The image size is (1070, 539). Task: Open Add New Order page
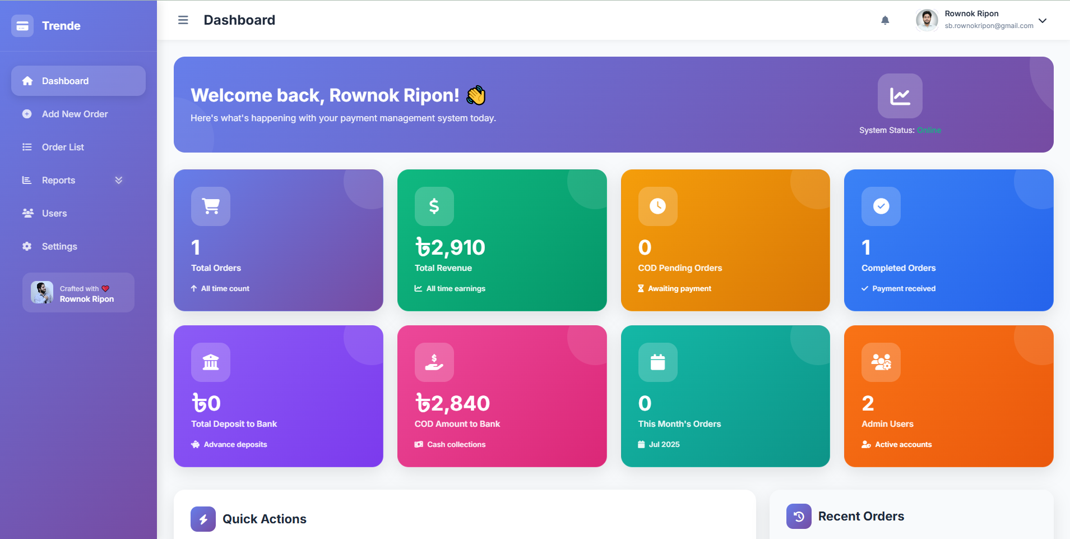pos(75,114)
